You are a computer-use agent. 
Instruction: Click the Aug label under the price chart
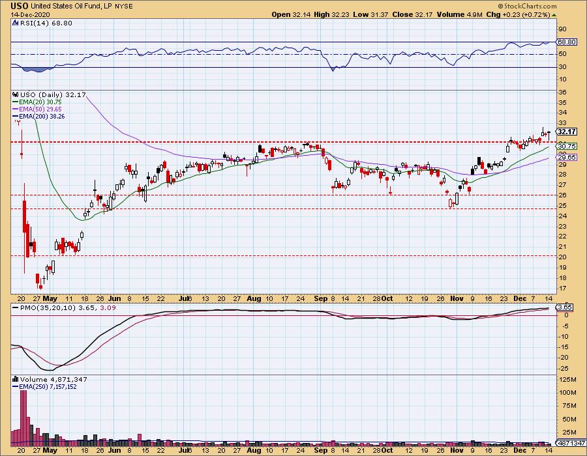tap(254, 298)
